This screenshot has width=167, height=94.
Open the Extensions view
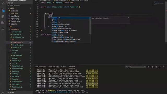point(3,22)
